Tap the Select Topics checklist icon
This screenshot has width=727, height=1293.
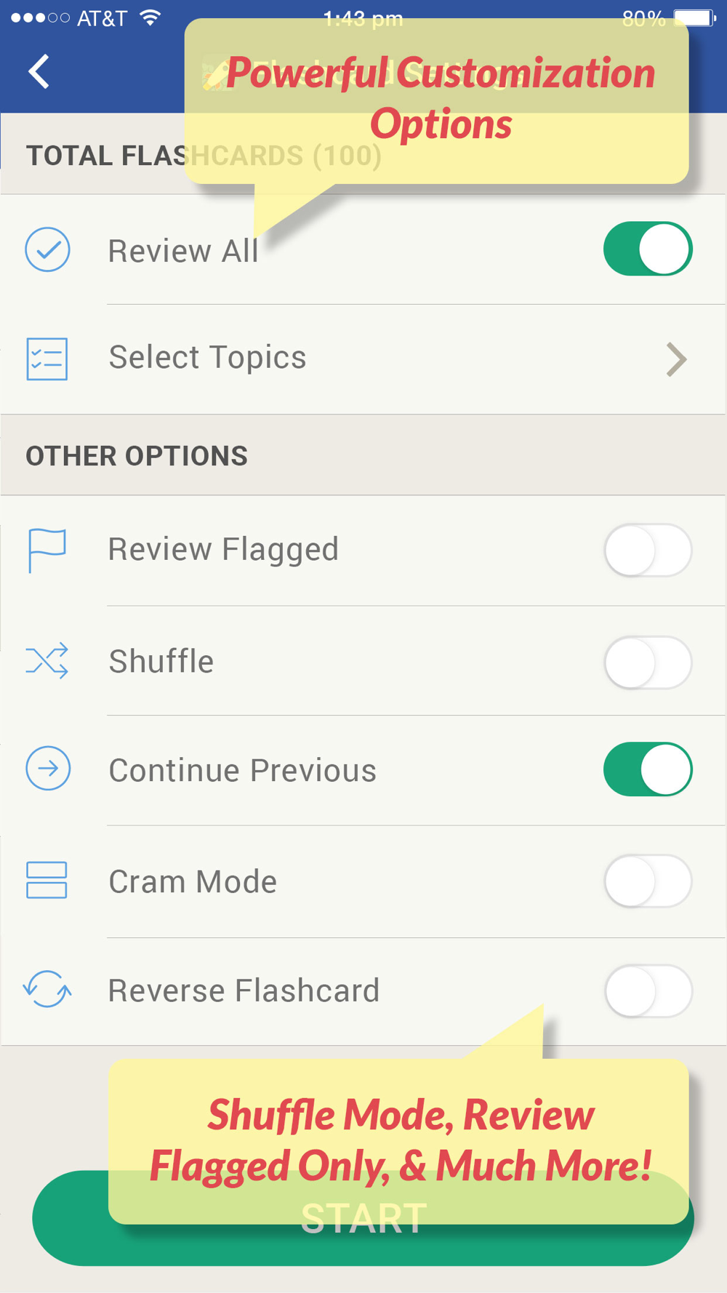tap(47, 359)
